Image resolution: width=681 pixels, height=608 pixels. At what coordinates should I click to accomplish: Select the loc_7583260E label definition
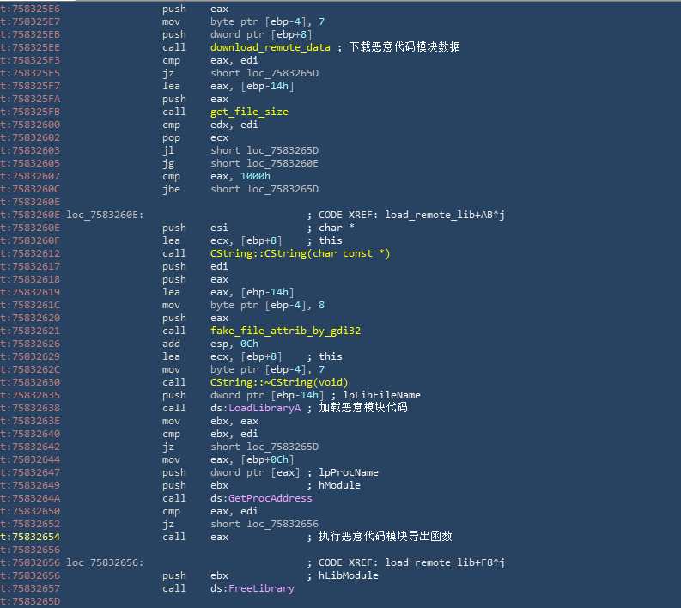coord(106,215)
